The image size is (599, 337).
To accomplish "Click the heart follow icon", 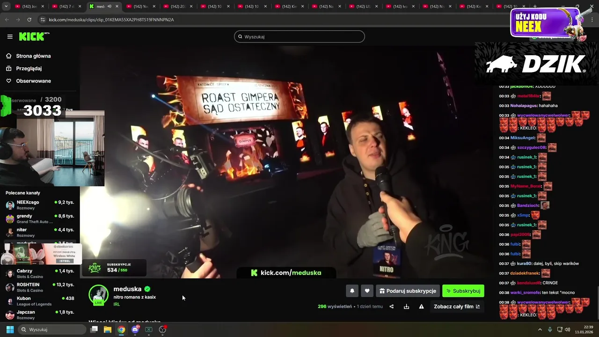I will (367, 291).
